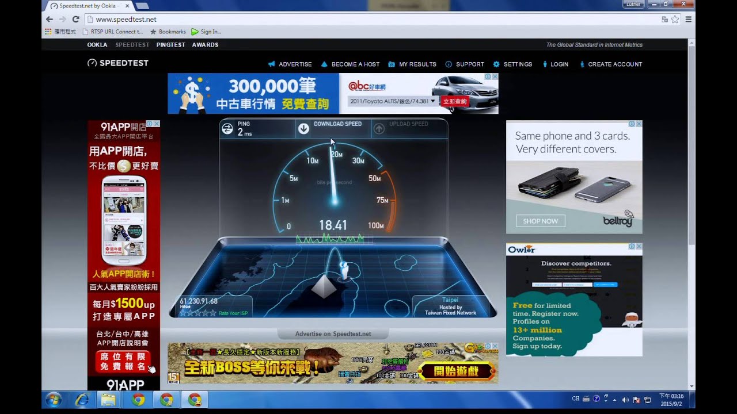
Task: Click the translate icon in the address bar
Action: tap(665, 19)
